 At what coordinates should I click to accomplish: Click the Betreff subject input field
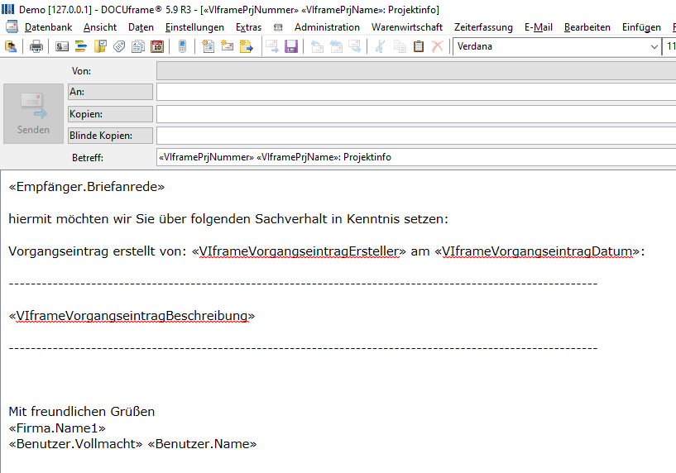pos(416,157)
